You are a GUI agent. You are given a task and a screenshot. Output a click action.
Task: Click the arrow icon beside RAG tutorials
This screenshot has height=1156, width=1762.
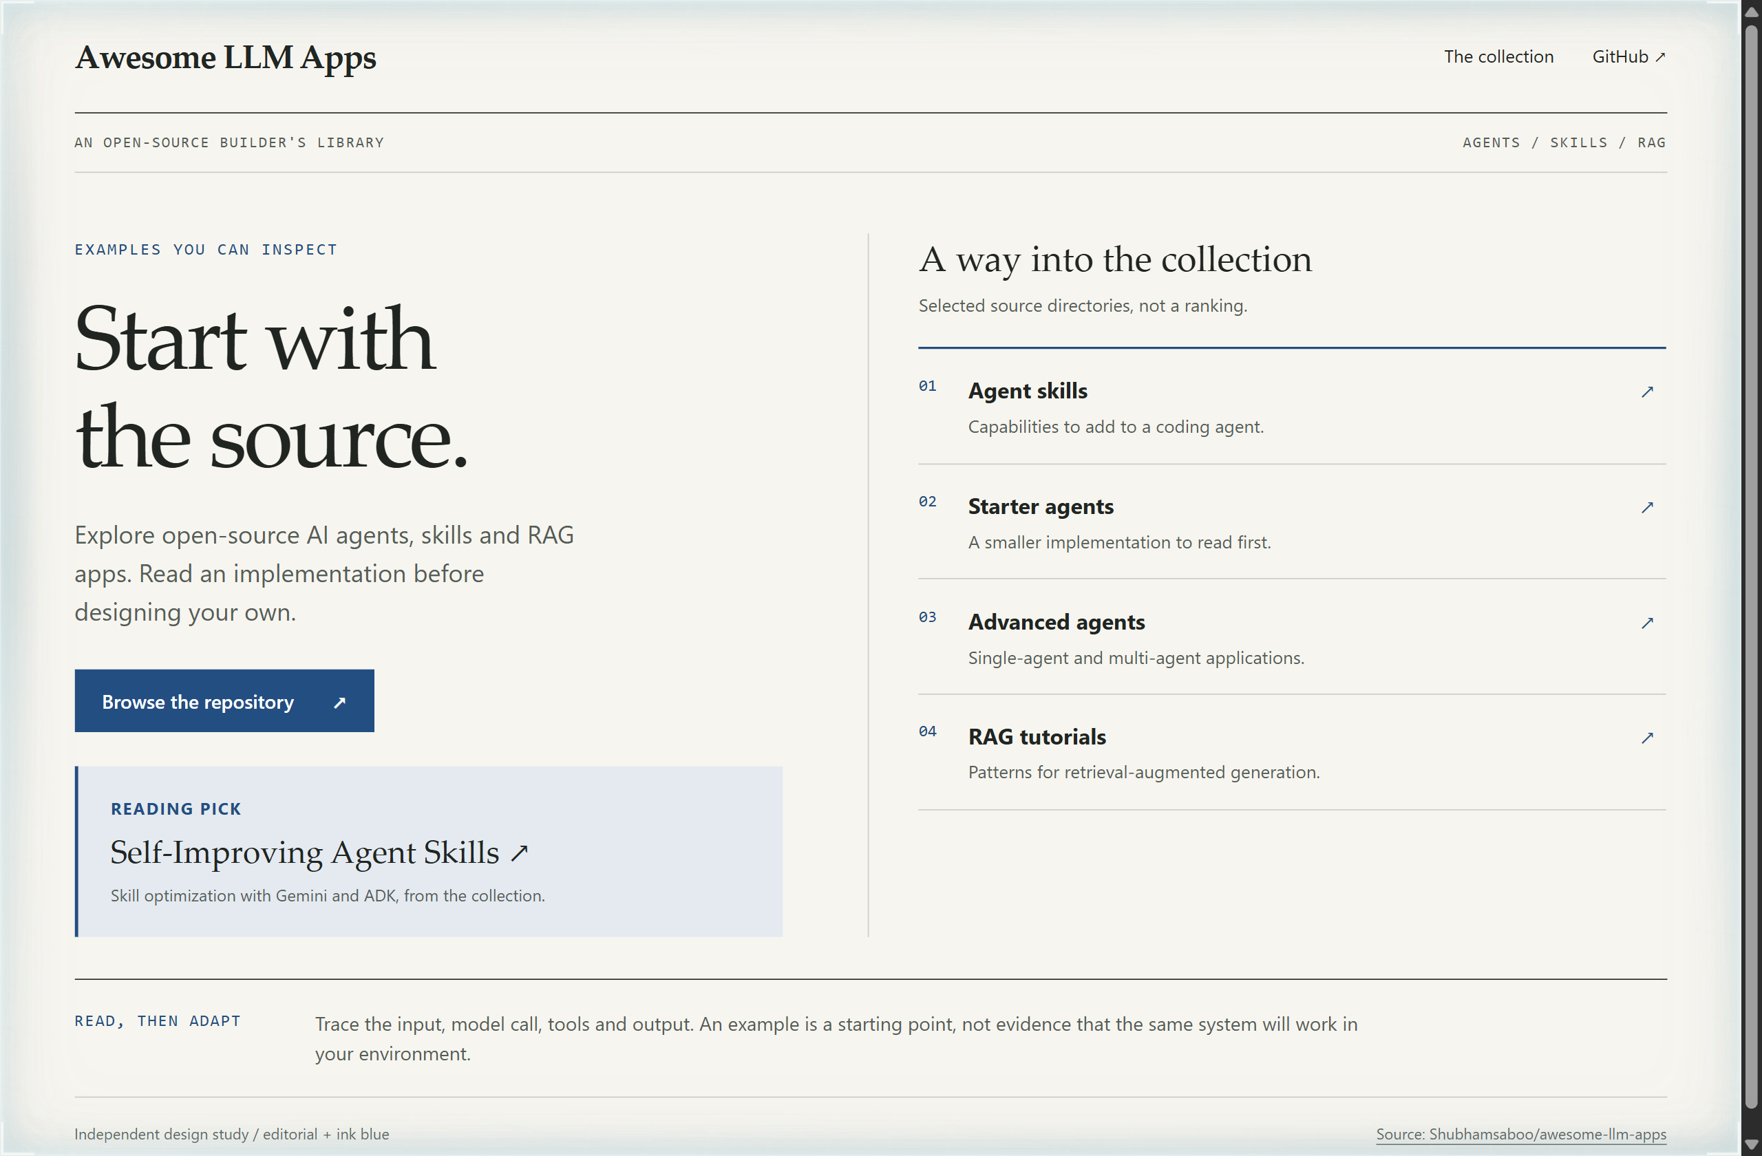click(1646, 738)
